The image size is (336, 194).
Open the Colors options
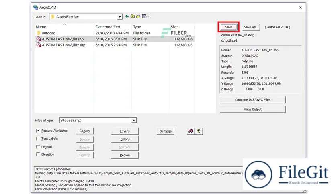[x=125, y=139]
